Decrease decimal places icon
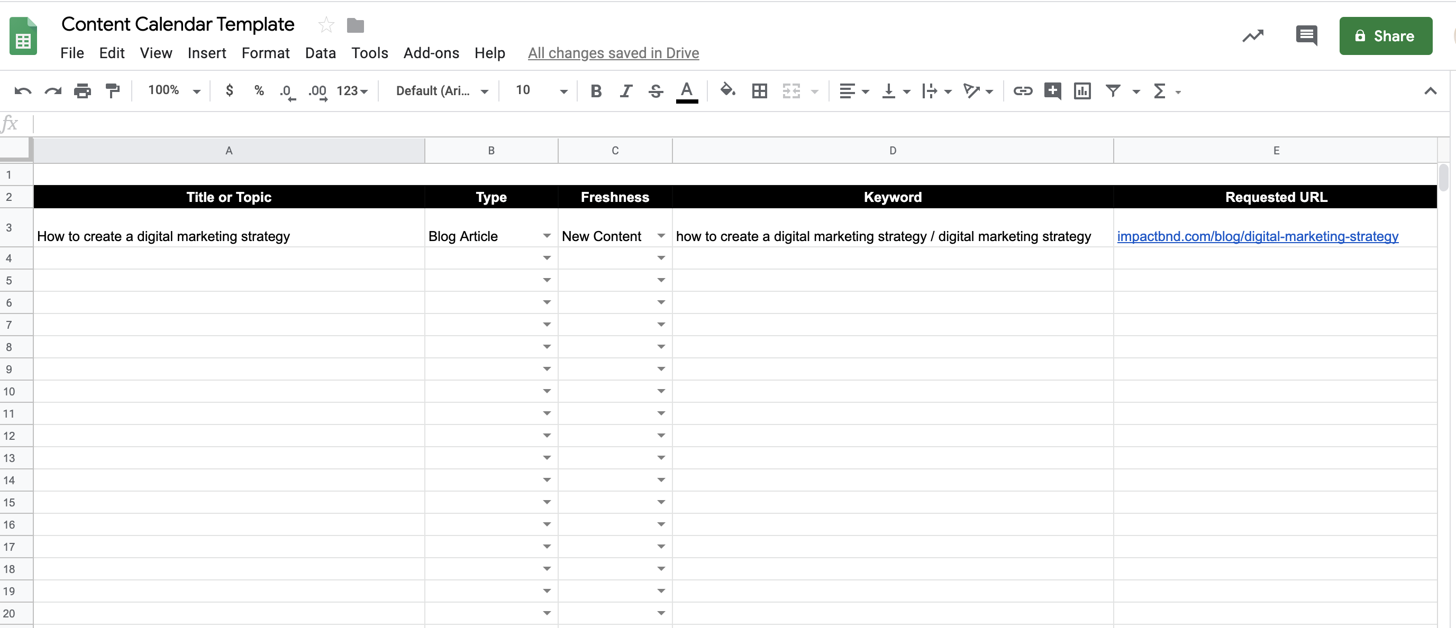 pyautogui.click(x=287, y=91)
